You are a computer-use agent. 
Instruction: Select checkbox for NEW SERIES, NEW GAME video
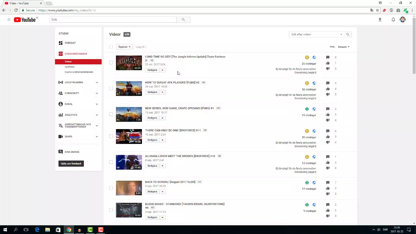[111, 114]
